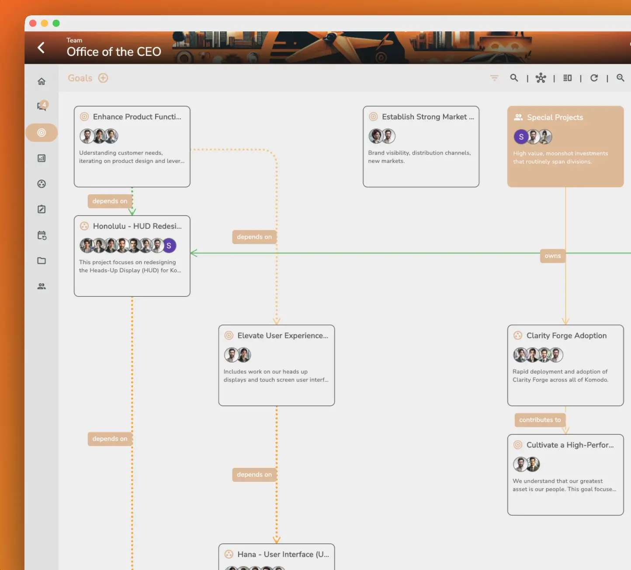This screenshot has height=570, width=631.
Task: Click the target icon on Cultivate High-Perfor card
Action: pyautogui.click(x=518, y=445)
